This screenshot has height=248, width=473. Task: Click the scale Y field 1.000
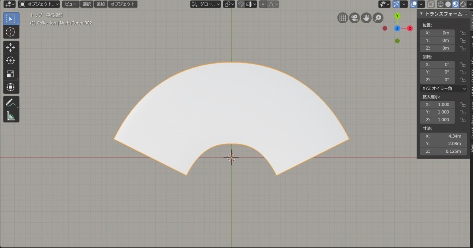(437, 112)
